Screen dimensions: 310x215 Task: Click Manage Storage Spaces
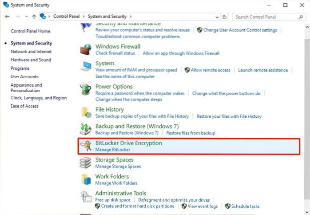(118, 166)
